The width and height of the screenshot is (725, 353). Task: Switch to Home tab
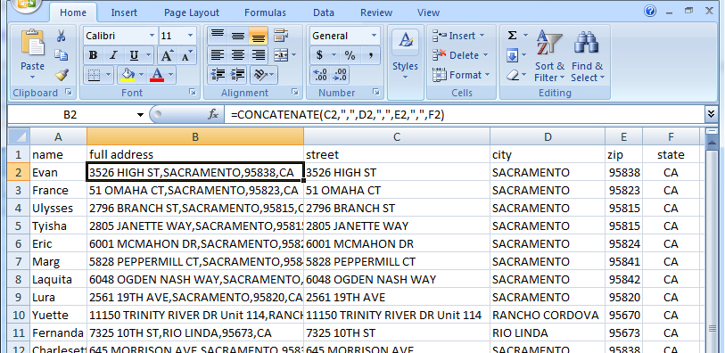(73, 13)
